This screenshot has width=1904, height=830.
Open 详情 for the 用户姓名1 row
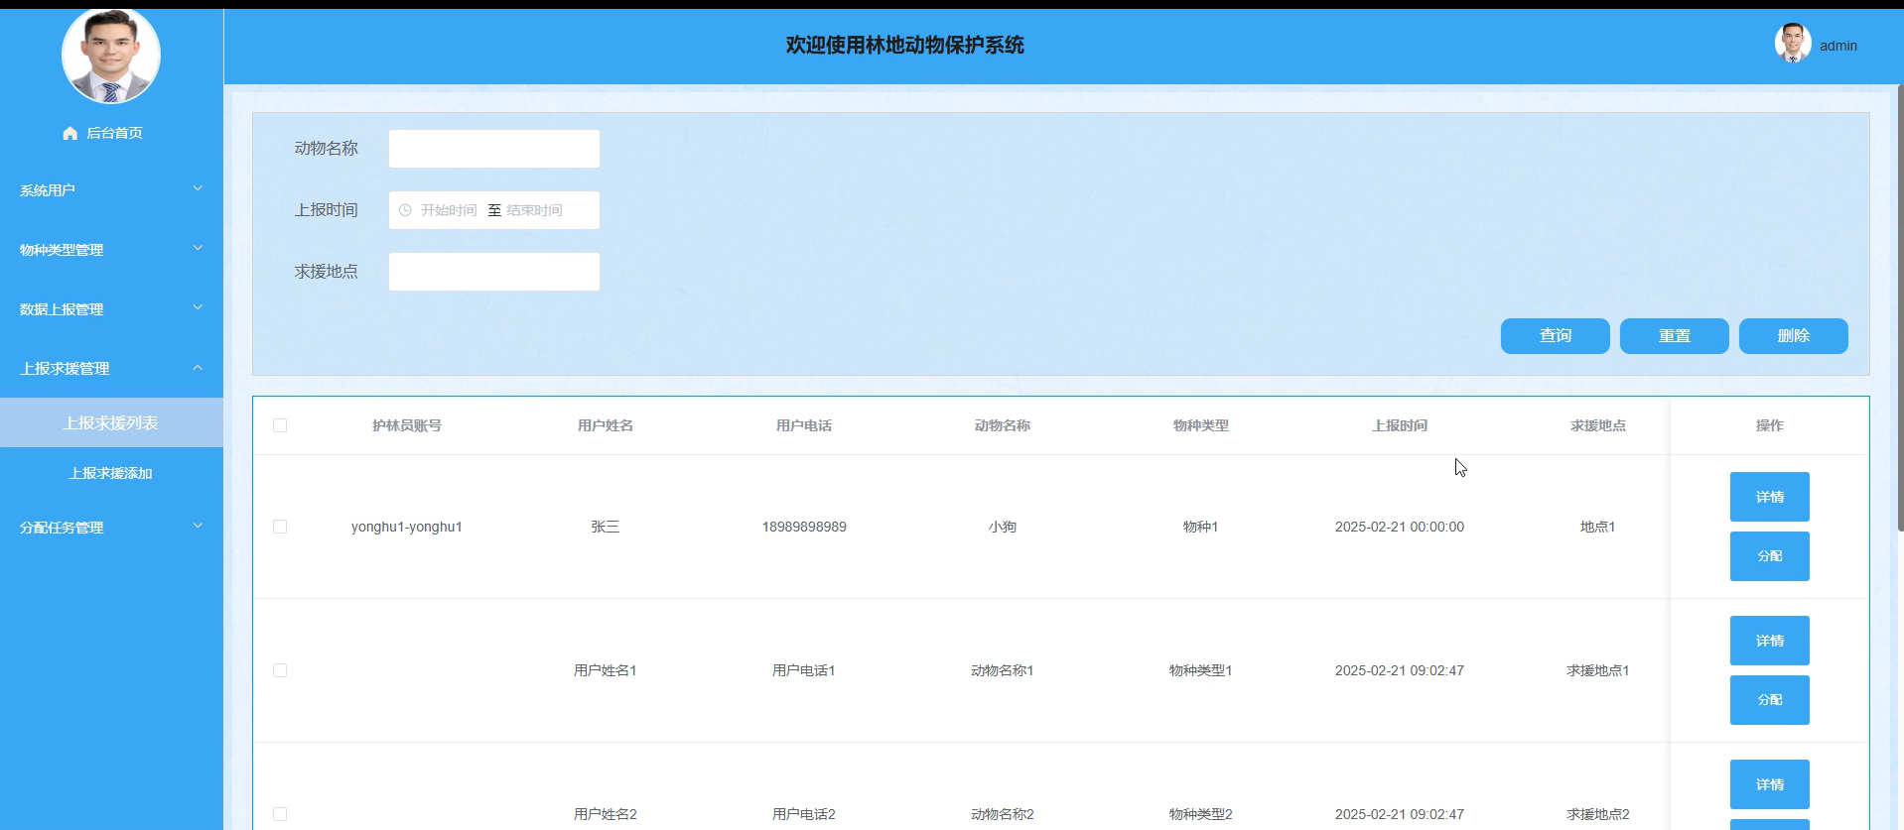1770,641
